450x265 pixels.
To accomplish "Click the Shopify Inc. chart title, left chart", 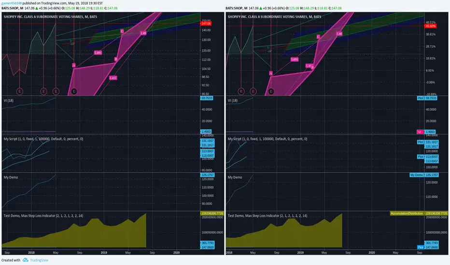I will 50,16.
